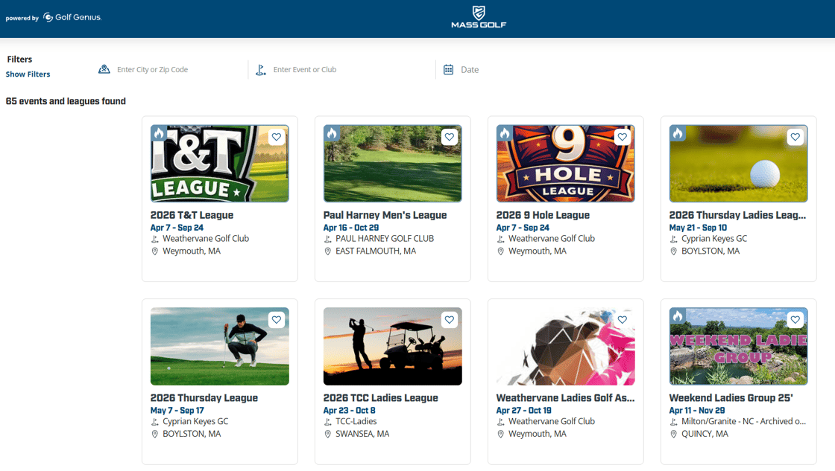Click 65 events and leagues found text
835x471 pixels.
pos(66,101)
